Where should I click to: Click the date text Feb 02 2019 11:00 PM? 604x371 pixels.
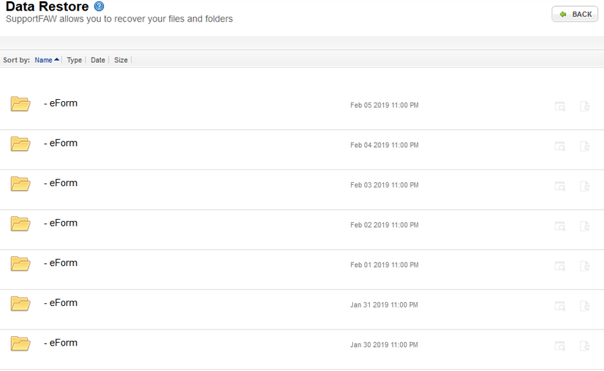coord(385,225)
